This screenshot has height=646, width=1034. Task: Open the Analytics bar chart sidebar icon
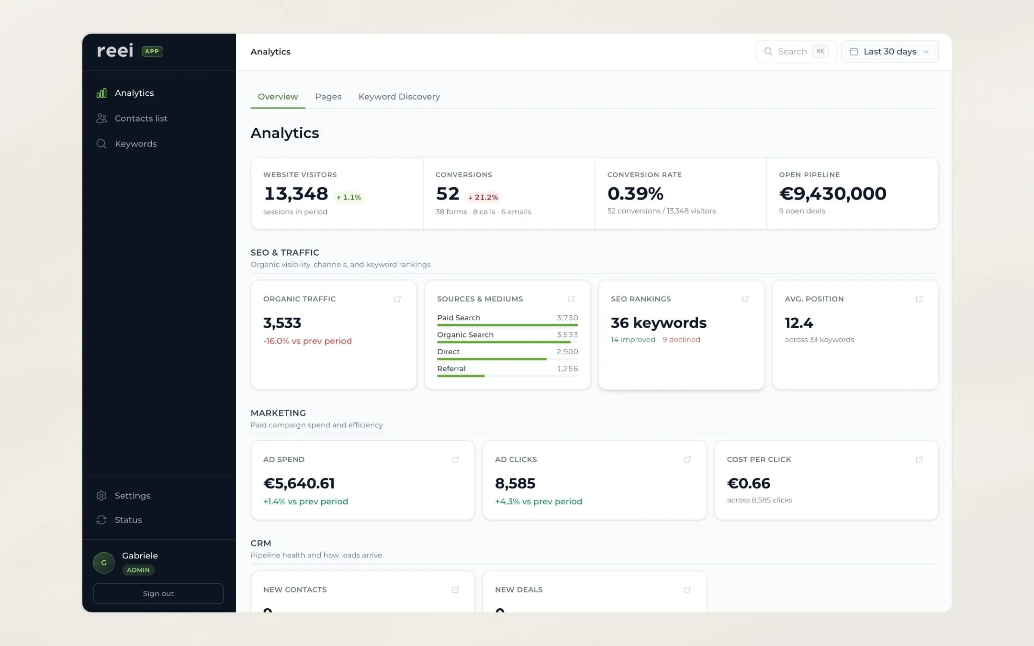pyautogui.click(x=101, y=93)
